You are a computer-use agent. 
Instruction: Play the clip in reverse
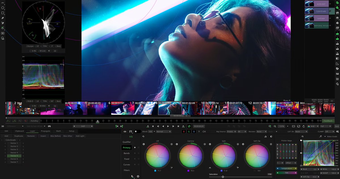163,126
